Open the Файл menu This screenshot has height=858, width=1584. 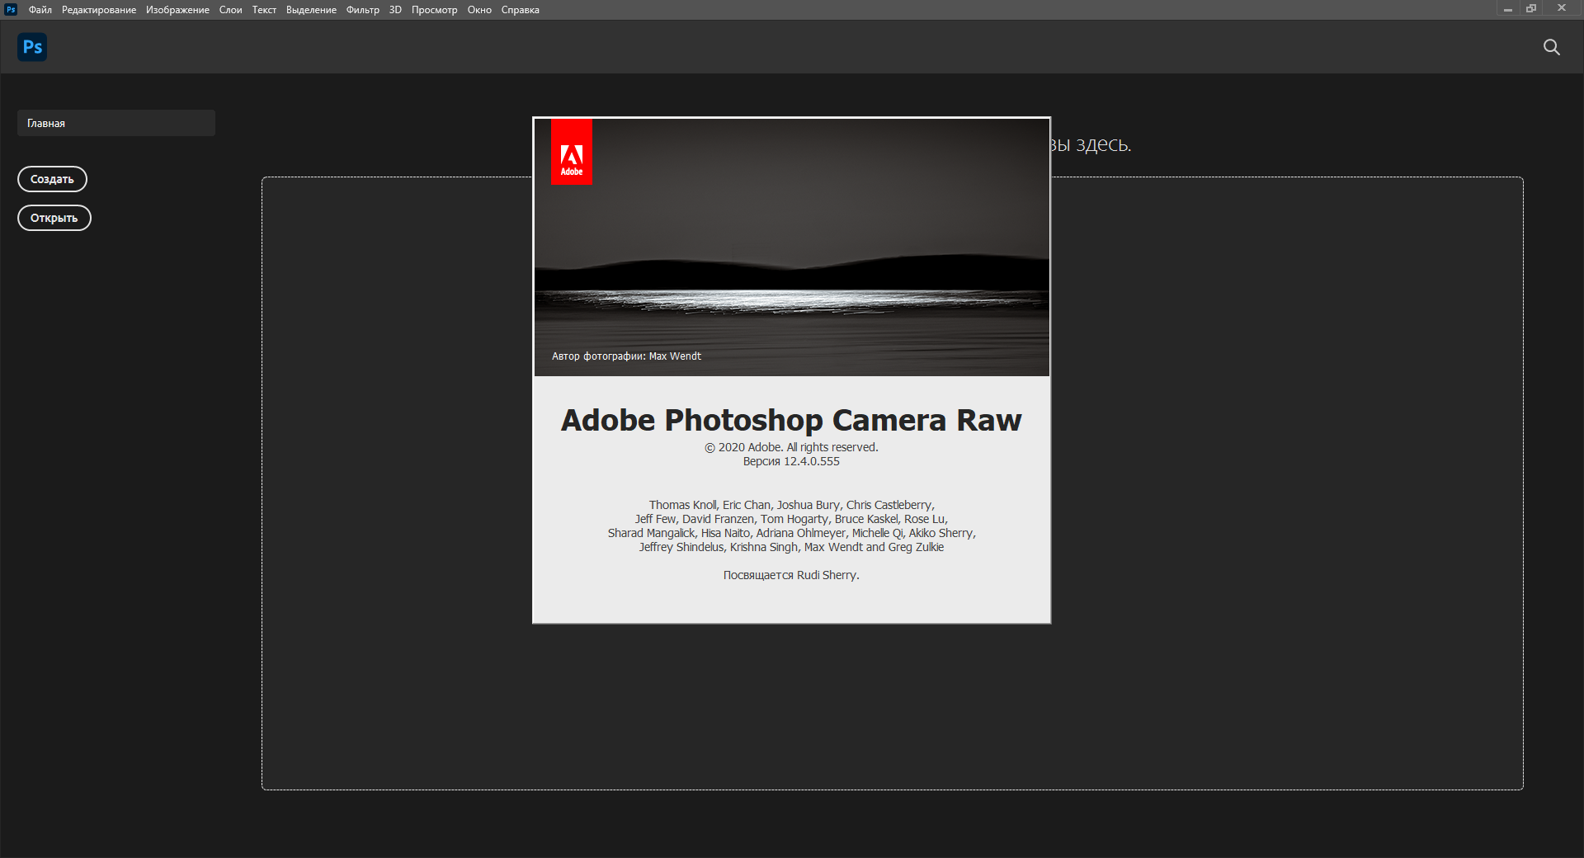click(x=40, y=10)
